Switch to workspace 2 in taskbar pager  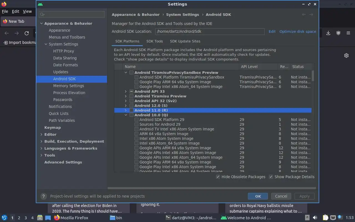19,218
